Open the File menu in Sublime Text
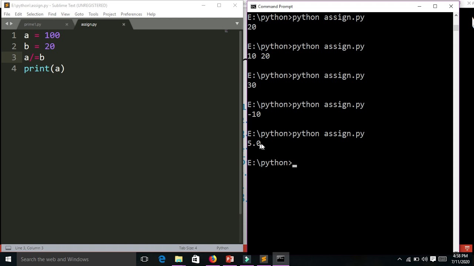This screenshot has height=266, width=474. (x=7, y=14)
